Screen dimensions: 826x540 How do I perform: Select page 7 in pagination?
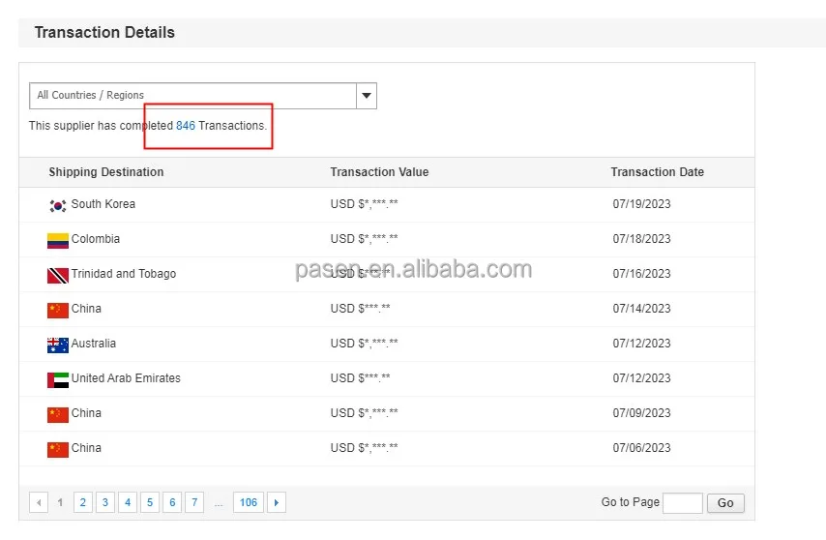(194, 502)
